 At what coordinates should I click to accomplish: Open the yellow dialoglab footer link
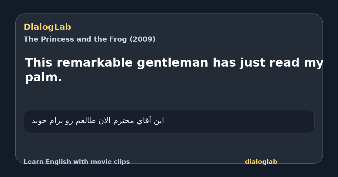[261, 162]
